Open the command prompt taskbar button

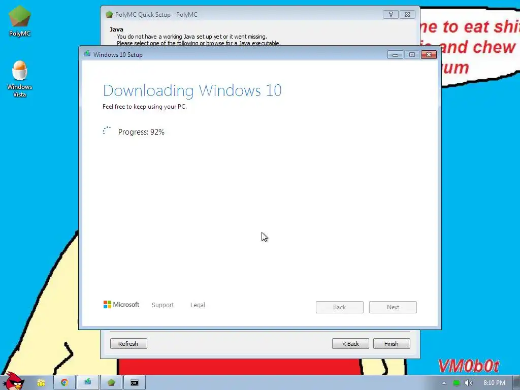(x=134, y=382)
